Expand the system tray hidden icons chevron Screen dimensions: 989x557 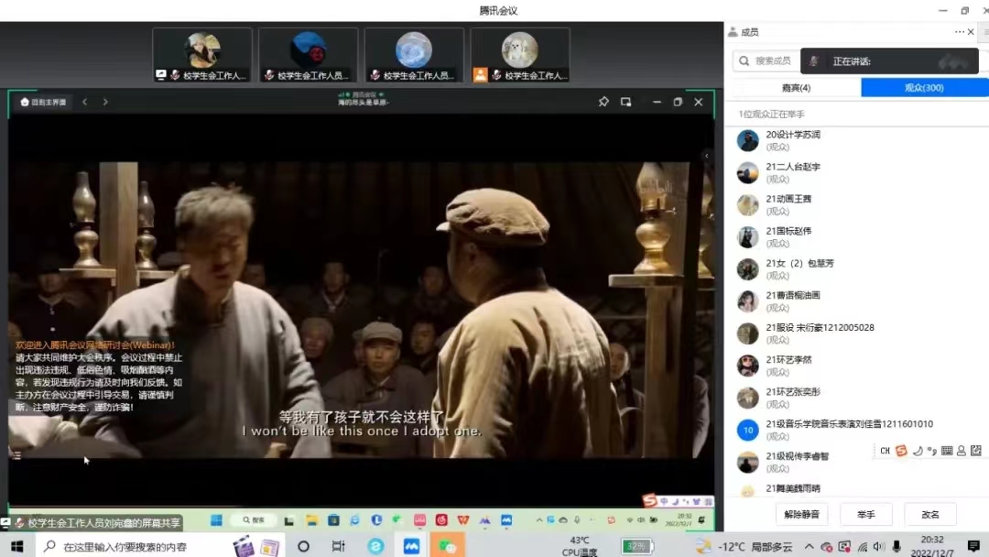coord(809,546)
